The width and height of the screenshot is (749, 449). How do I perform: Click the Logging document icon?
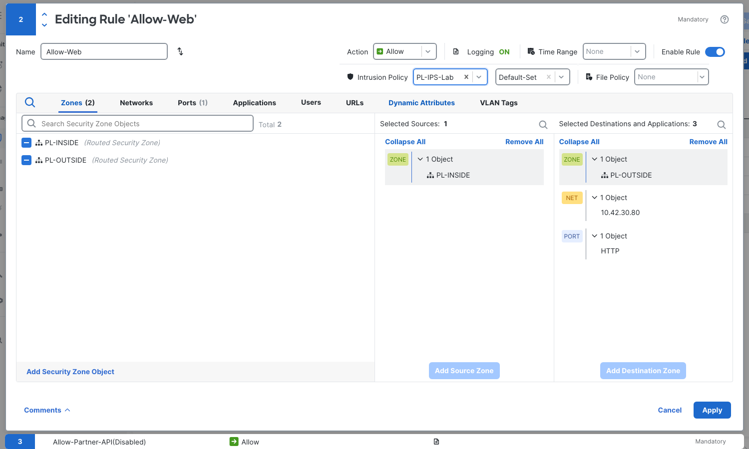tap(456, 51)
